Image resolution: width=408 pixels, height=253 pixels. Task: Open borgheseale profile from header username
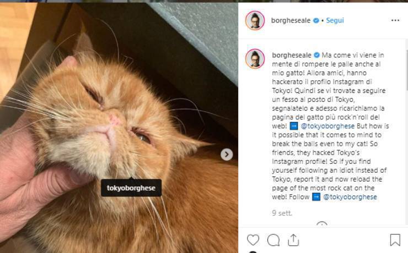(x=291, y=20)
